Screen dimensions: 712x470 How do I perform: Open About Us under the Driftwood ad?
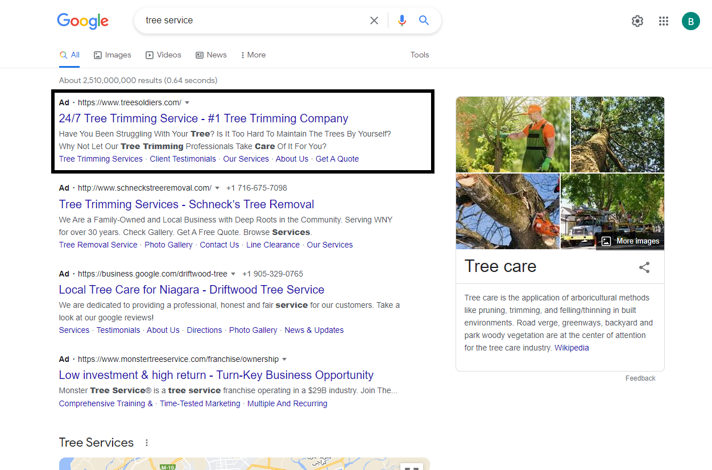(x=163, y=330)
